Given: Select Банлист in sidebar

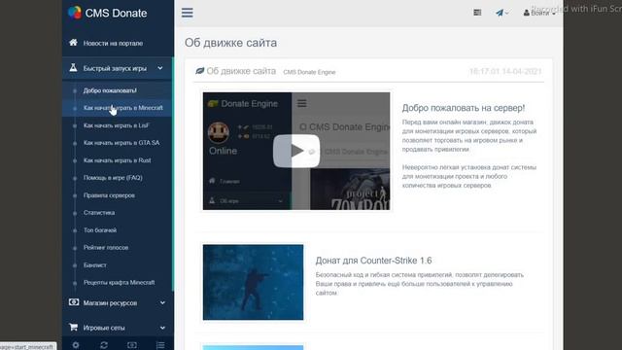Looking at the screenshot, I should pos(95,265).
